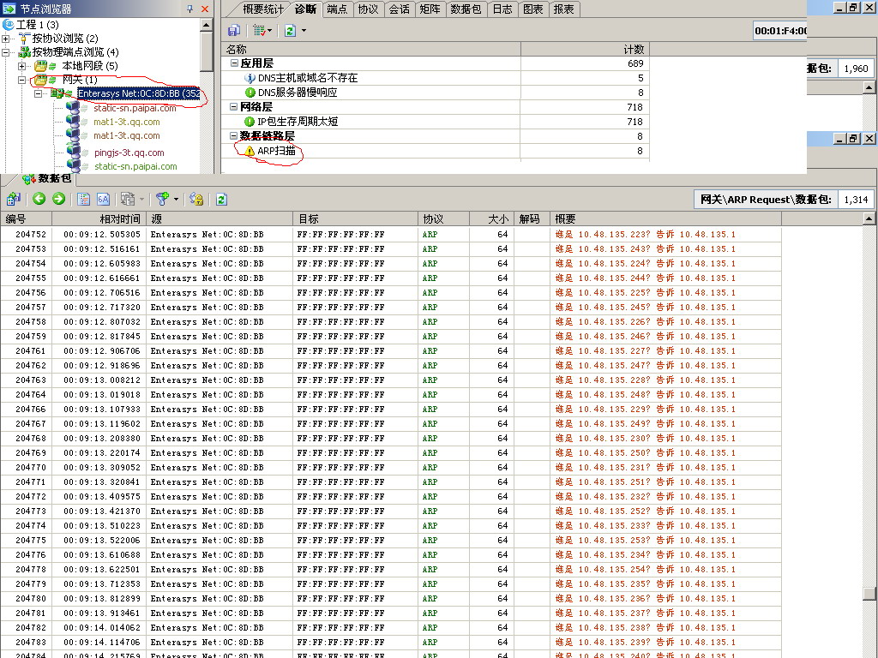The image size is (878, 658).
Task: Open the diagnosis refresh dropdown arrow
Action: [x=304, y=30]
